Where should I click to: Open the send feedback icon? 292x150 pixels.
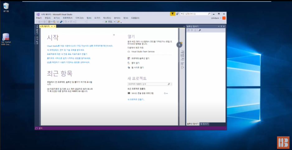178,14
